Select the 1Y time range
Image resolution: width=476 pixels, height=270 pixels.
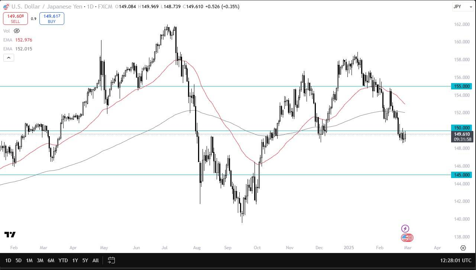[x=75, y=260]
